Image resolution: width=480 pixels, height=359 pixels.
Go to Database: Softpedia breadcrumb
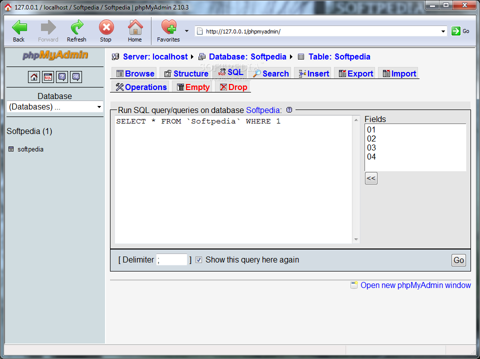tap(247, 56)
